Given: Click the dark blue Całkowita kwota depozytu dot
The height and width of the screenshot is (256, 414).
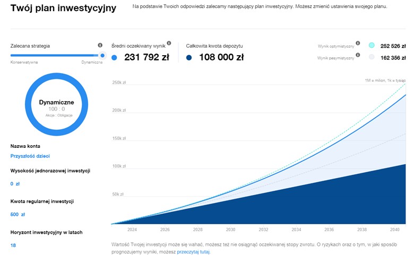Looking at the screenshot, I should (189, 58).
